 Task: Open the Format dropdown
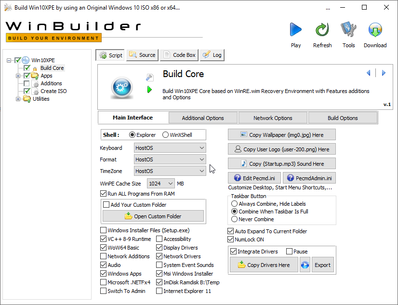(x=170, y=159)
